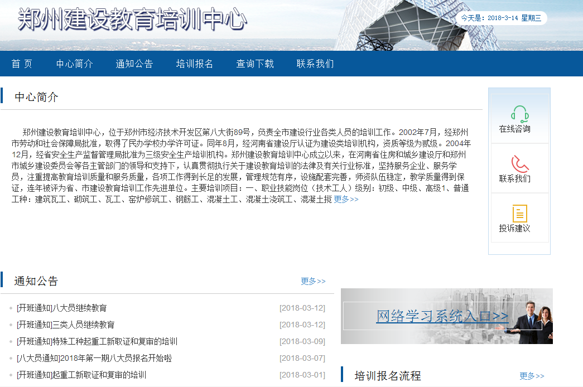Open 查询下载 in the navigation bar
583x387 pixels.
coord(255,64)
